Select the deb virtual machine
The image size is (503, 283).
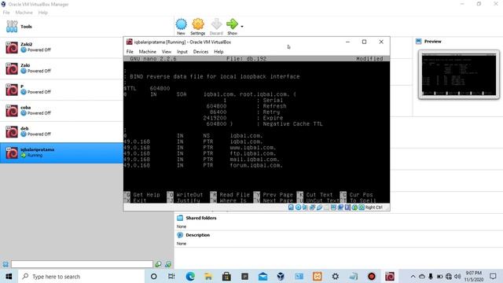pyautogui.click(x=61, y=132)
